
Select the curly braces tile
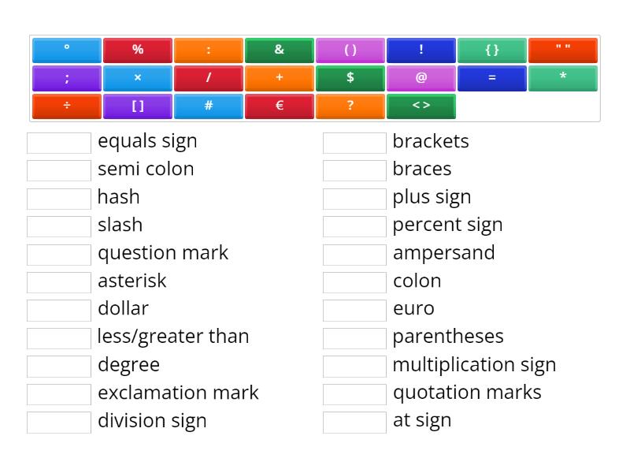coord(492,50)
